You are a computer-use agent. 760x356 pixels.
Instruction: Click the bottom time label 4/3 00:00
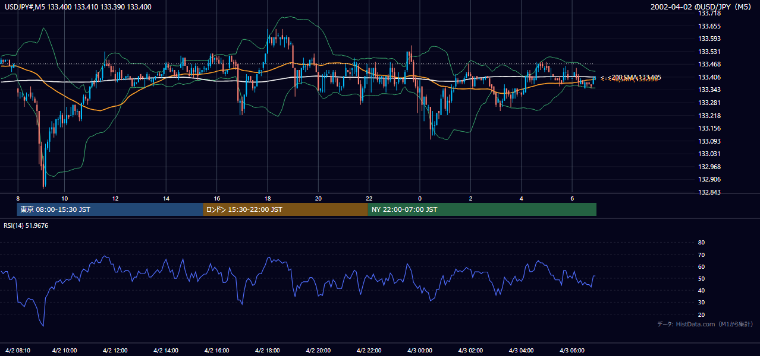click(419, 350)
